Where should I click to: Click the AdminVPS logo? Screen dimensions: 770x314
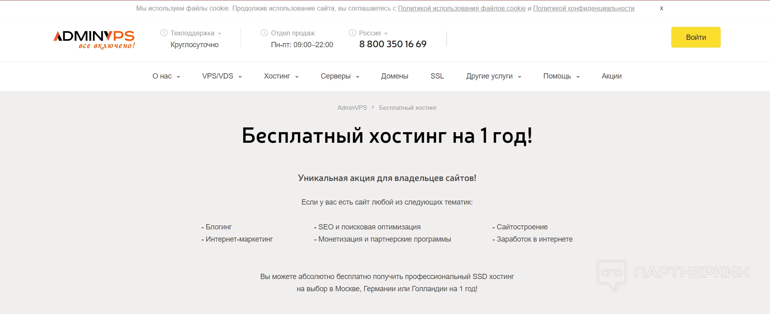point(94,39)
